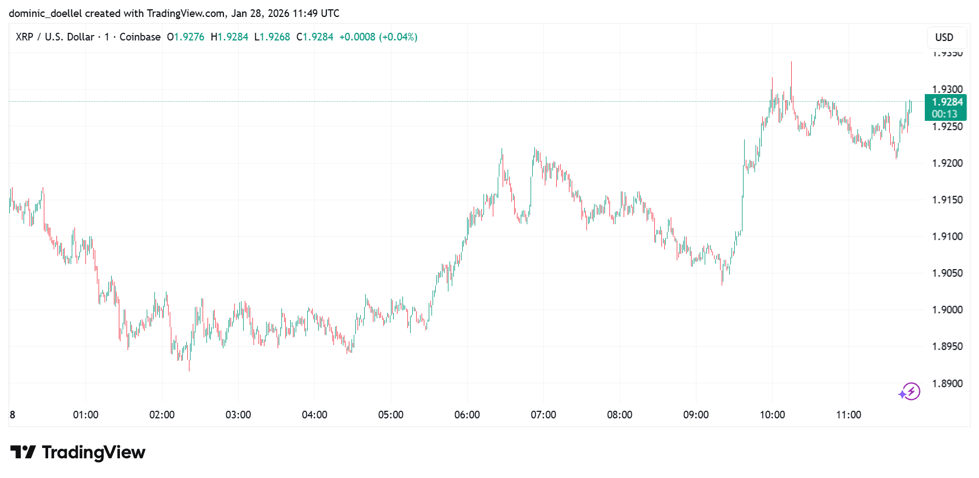Click the 06:00 label on the time axis
979x478 pixels.
tap(467, 415)
